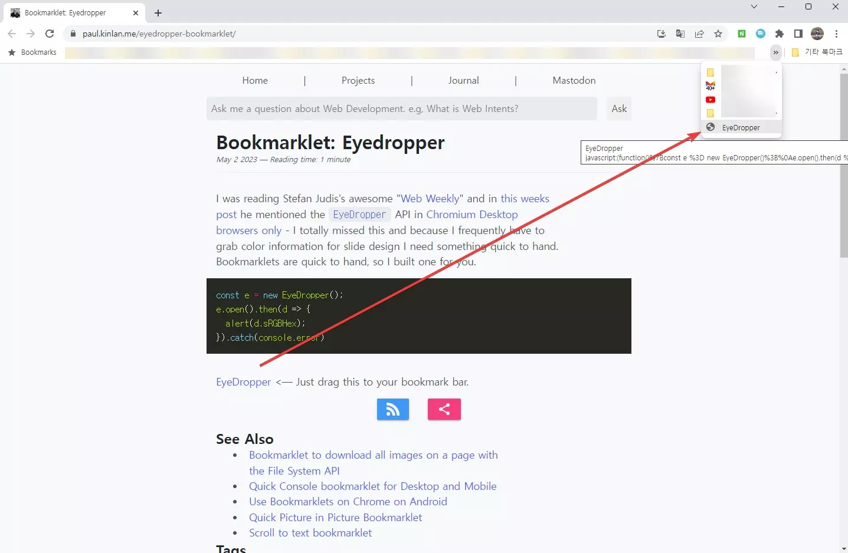Open the profile avatar menu

[x=817, y=34]
